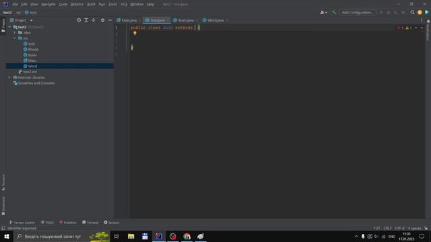This screenshot has width=431, height=242.
Task: Open Chrome from the taskbar
Action: pos(187,236)
